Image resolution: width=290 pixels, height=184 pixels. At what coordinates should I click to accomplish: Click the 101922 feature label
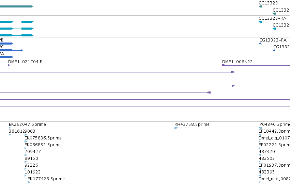[x=33, y=172]
